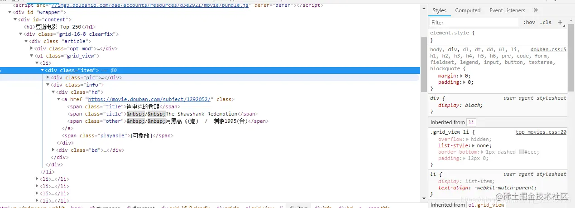Follow the movie.douban.com subject href link
Viewport: 575px width, 208px height.
coord(150,99)
